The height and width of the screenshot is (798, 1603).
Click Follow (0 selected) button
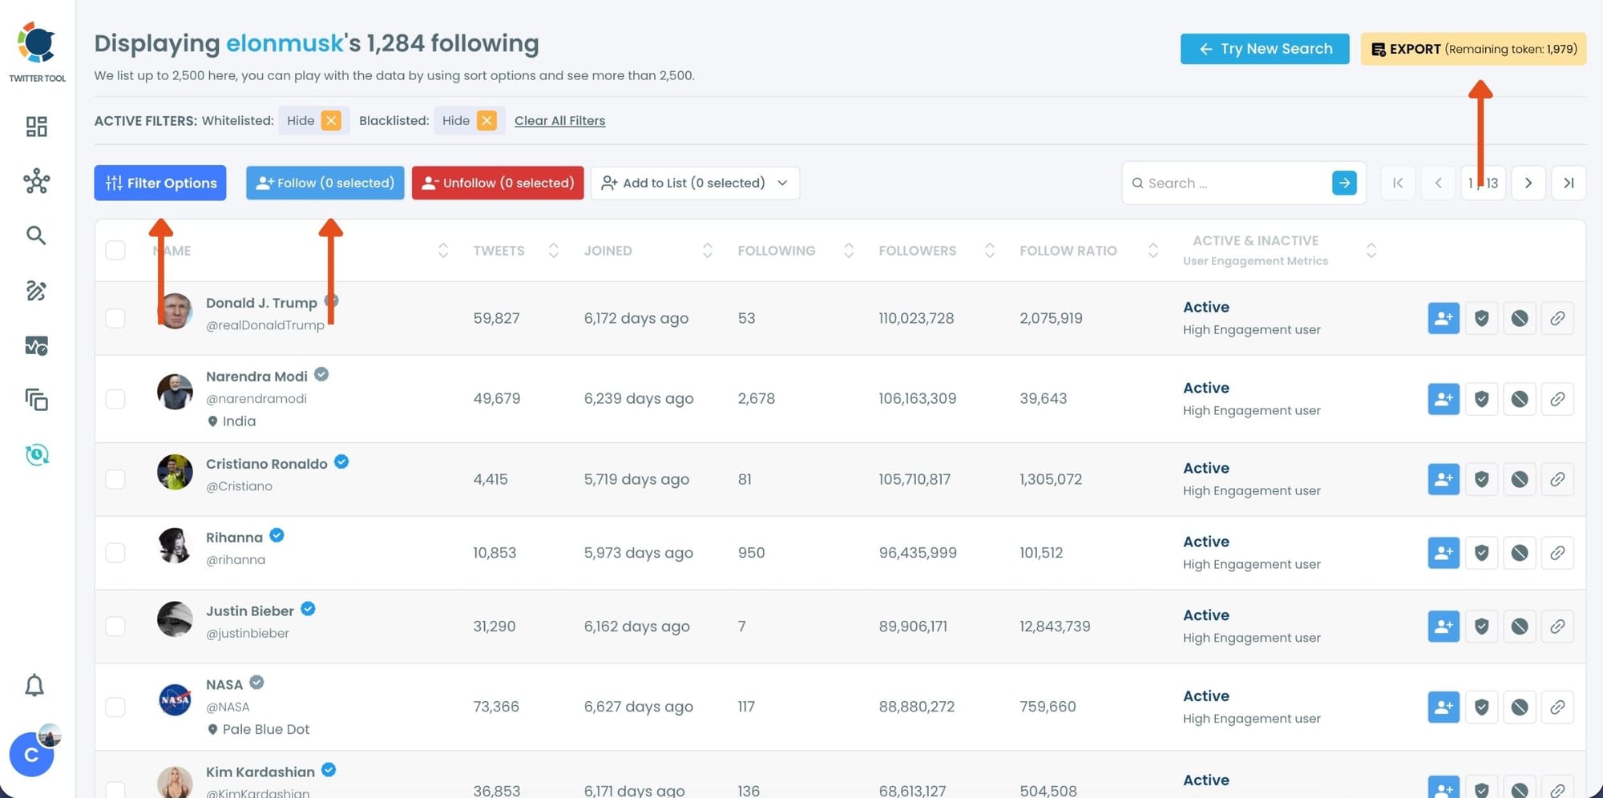pyautogui.click(x=325, y=183)
